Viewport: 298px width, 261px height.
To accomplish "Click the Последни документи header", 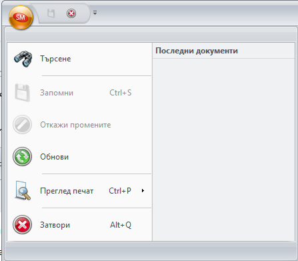I will (x=197, y=51).
